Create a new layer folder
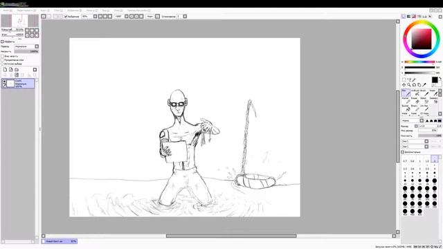Image resolution: width=443 pixels, height=249 pixels. (x=17, y=69)
